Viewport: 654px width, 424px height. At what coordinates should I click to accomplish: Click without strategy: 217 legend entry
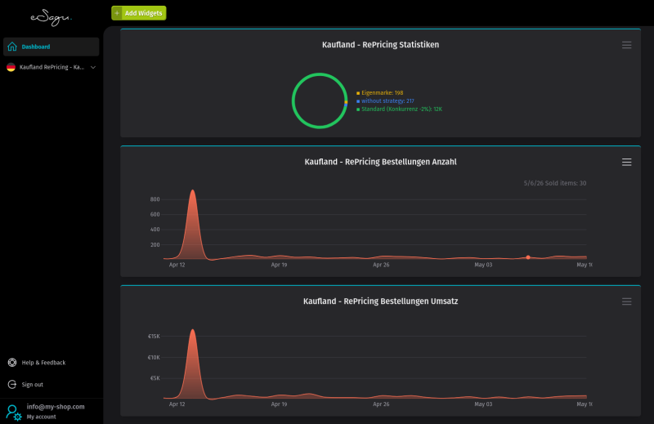tap(385, 100)
